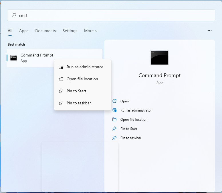
Task: Click the search magnifier icon
Action: click(14, 15)
